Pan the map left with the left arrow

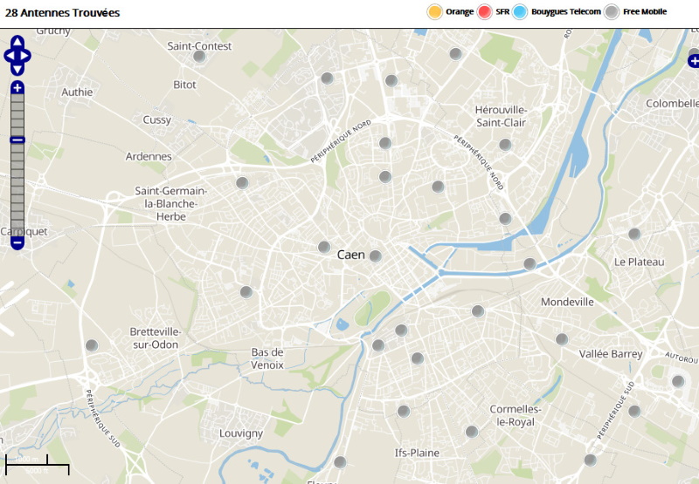pos(9,55)
